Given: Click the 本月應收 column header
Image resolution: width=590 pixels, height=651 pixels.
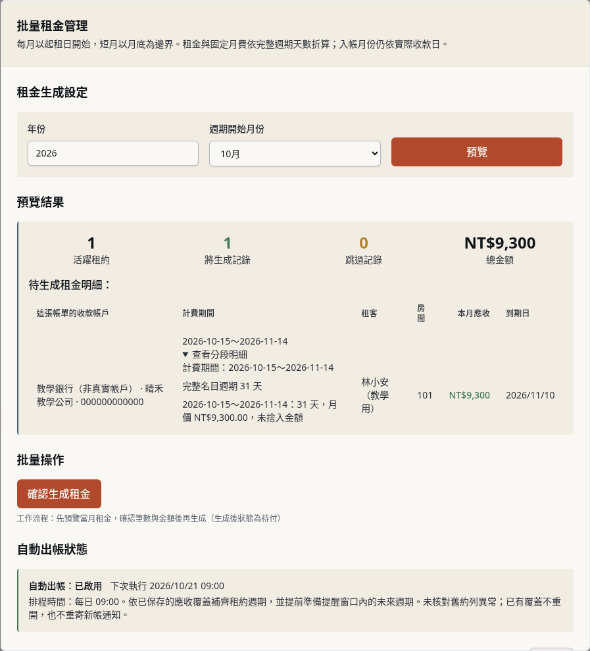Looking at the screenshot, I should click(474, 313).
